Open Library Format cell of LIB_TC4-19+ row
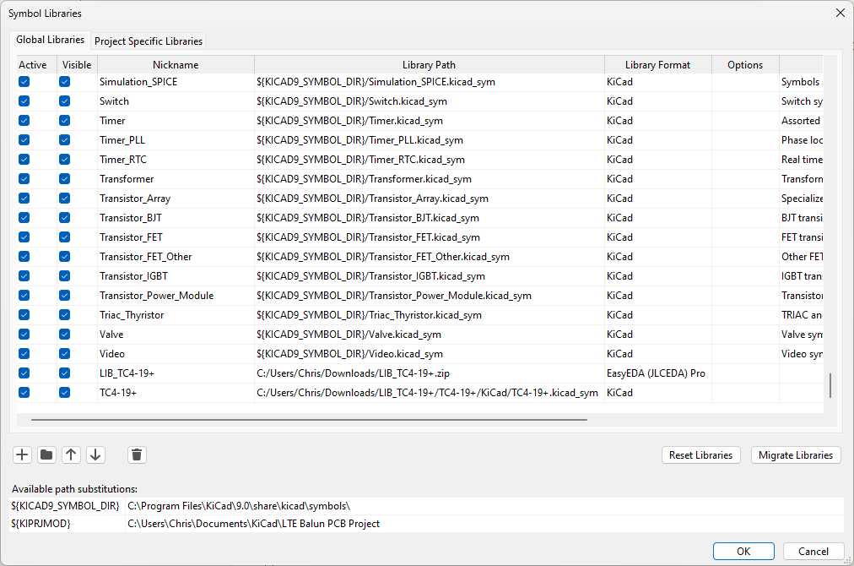The width and height of the screenshot is (854, 566). pos(658,373)
